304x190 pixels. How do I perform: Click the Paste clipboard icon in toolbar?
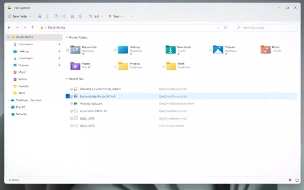coord(56,16)
